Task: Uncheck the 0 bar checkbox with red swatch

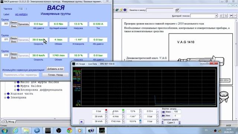Action: click(x=106, y=112)
